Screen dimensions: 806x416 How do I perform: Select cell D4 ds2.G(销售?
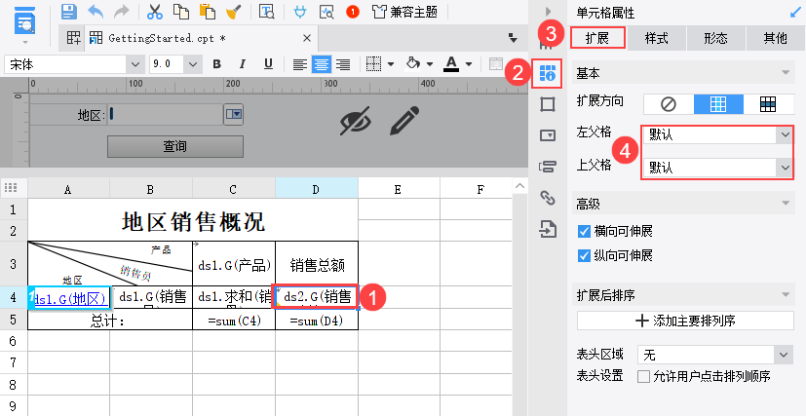click(317, 297)
